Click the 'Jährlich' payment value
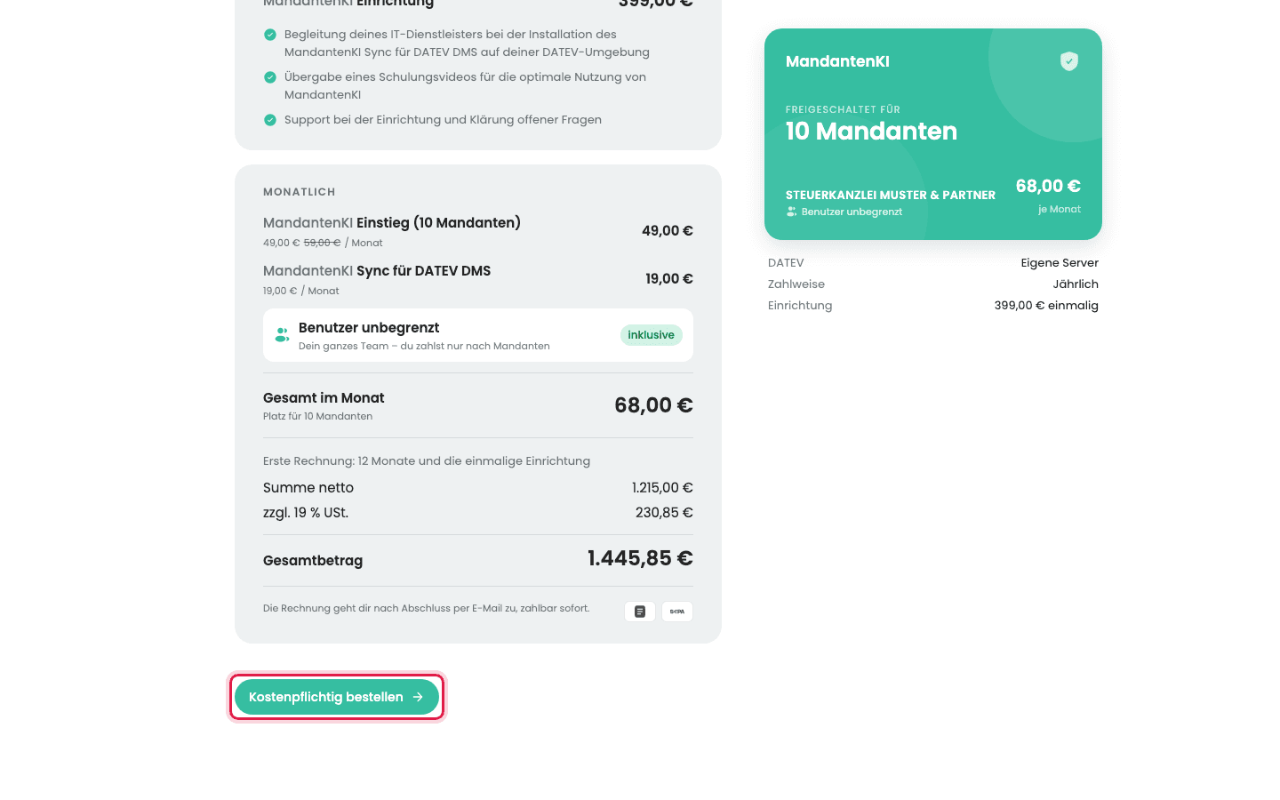 click(x=1076, y=284)
